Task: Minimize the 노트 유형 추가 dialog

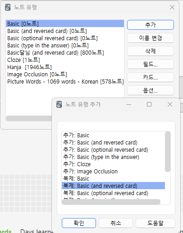Action: point(129,104)
